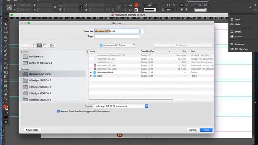Open stroke weight dropdown showing 0 pt
The image size is (258, 145).
click(158, 5)
